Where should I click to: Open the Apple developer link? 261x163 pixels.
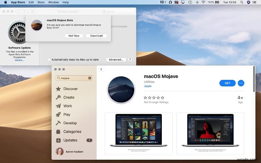[x=148, y=86]
